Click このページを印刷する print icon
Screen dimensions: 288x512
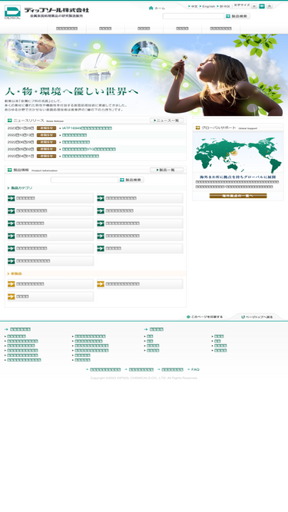(188, 317)
